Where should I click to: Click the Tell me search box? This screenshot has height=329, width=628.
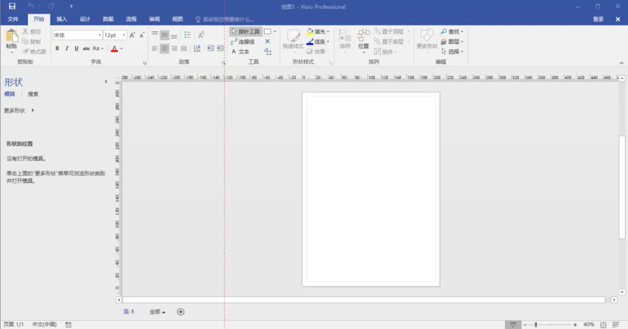[x=224, y=19]
